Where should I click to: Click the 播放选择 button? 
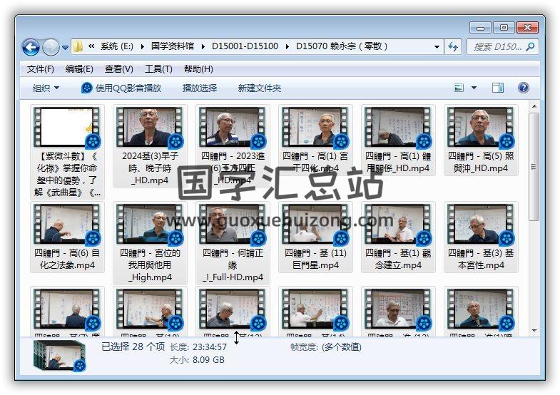199,88
